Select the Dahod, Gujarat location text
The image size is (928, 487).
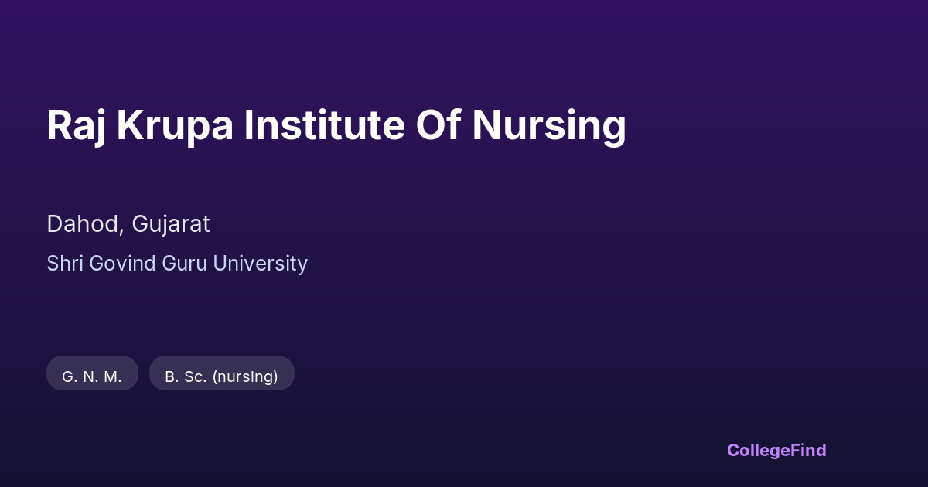pos(128,224)
